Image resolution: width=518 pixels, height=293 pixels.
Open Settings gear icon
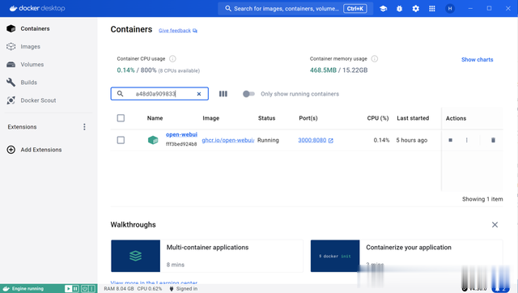pyautogui.click(x=415, y=9)
